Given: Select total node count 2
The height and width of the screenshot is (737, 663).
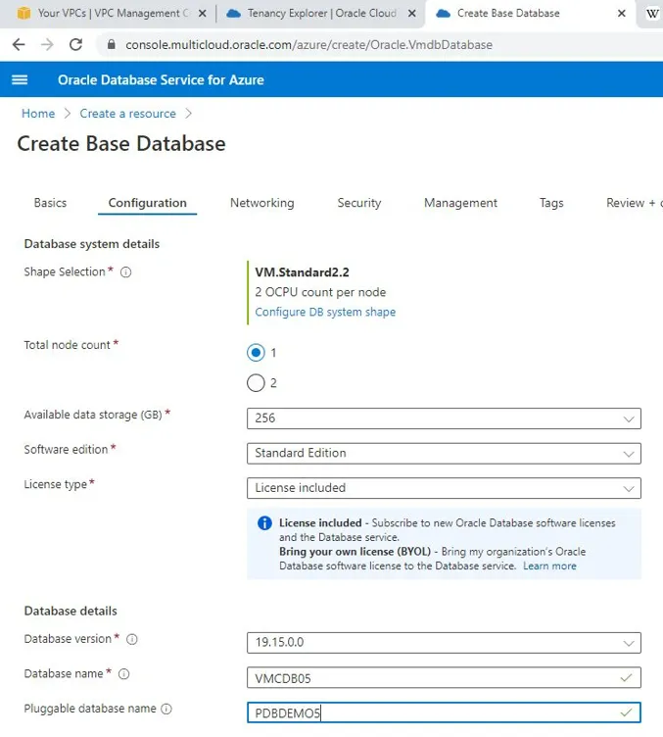Looking at the screenshot, I should [x=256, y=383].
